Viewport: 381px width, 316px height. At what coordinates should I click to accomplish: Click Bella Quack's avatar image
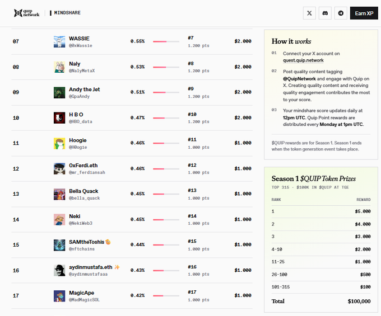click(59, 194)
